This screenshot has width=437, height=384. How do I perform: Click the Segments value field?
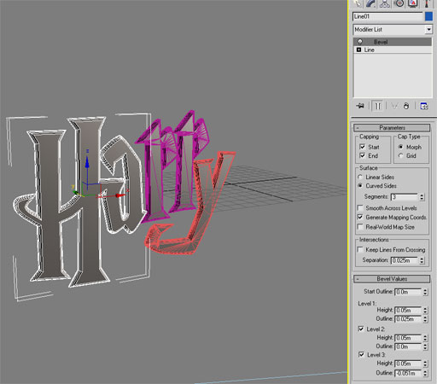coord(404,196)
